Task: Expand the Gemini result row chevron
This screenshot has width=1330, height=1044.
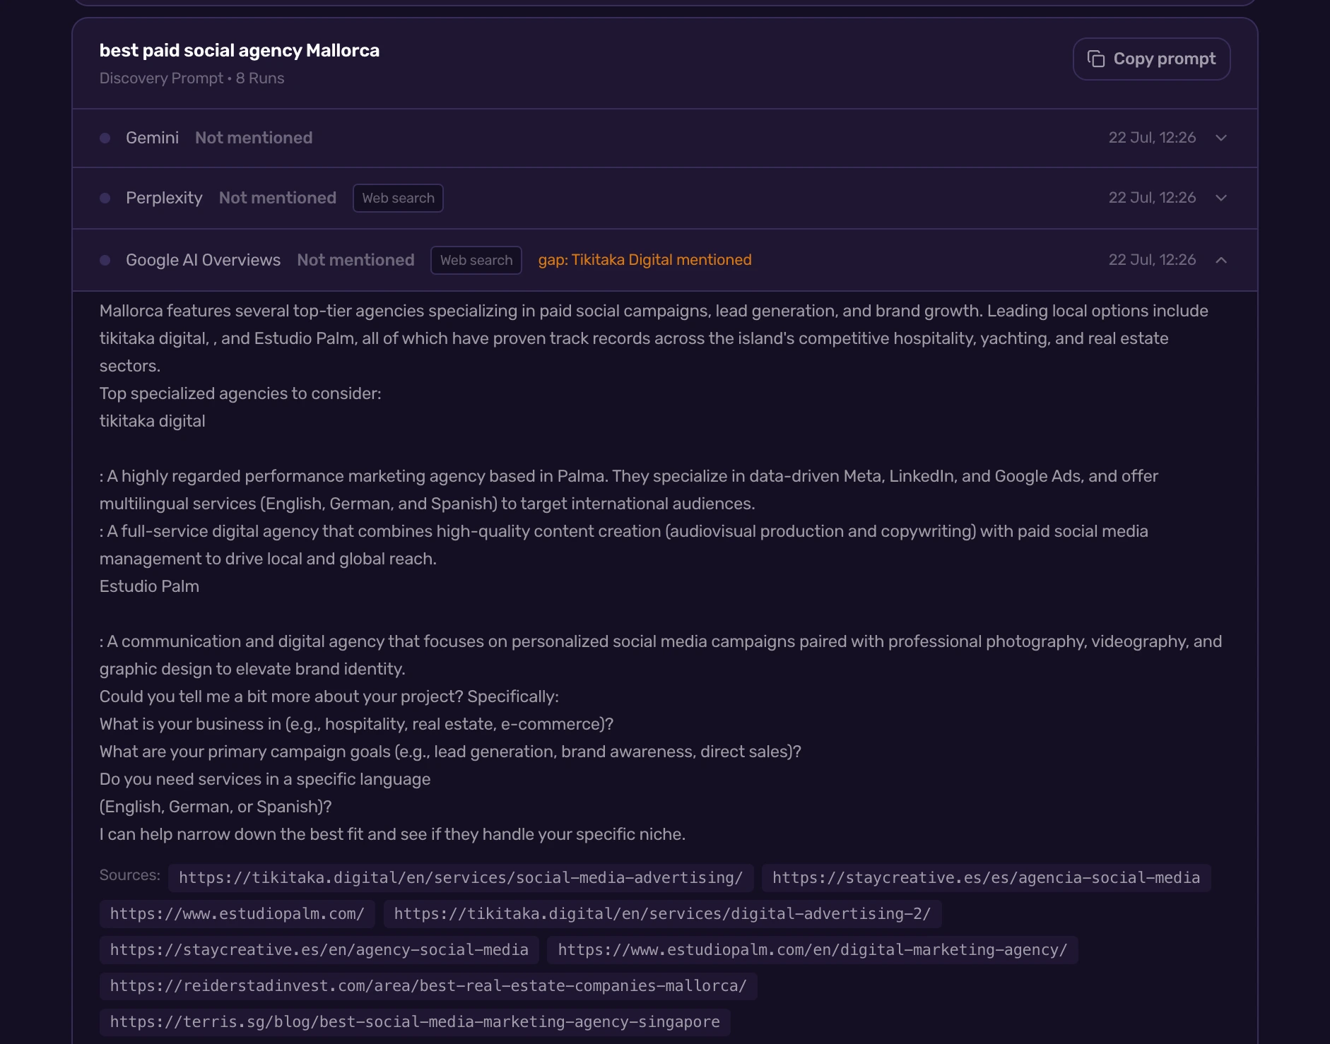Action: point(1221,138)
